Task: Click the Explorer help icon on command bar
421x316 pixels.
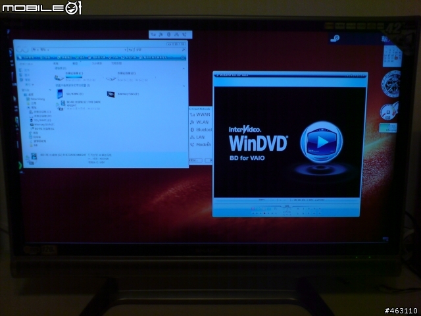Action: [183, 57]
